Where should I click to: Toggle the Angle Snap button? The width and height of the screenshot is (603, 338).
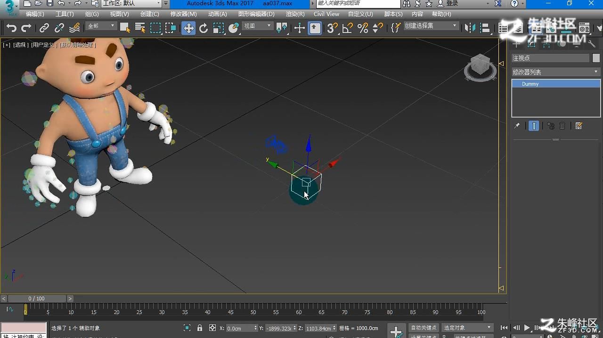click(348, 28)
